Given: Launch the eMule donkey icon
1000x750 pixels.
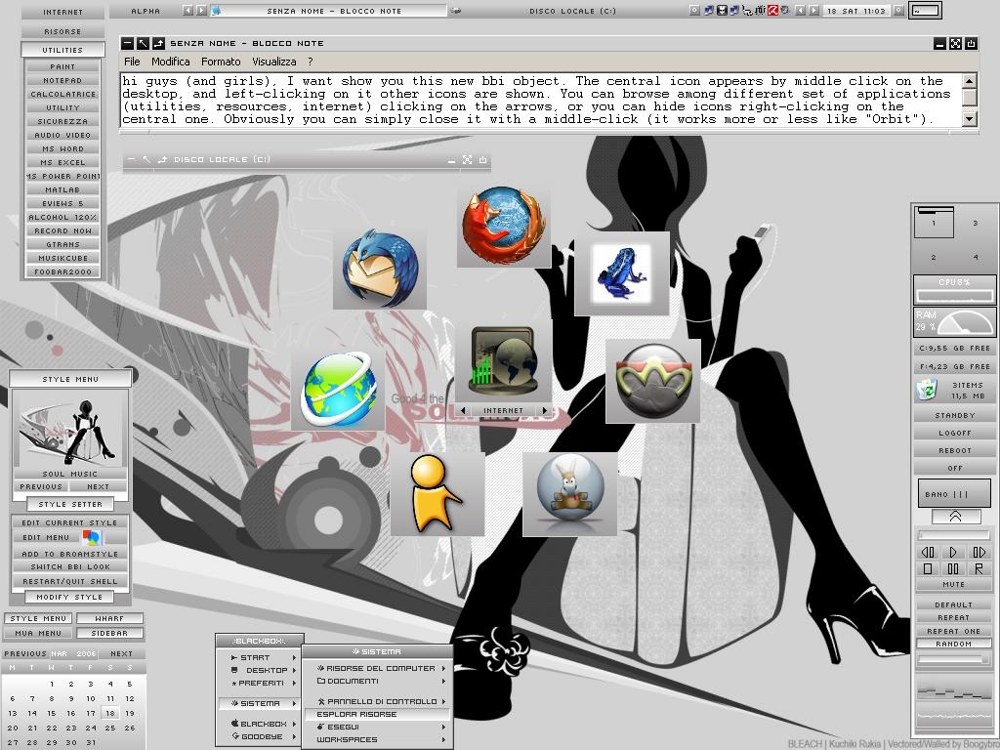Looking at the screenshot, I should click(x=570, y=493).
